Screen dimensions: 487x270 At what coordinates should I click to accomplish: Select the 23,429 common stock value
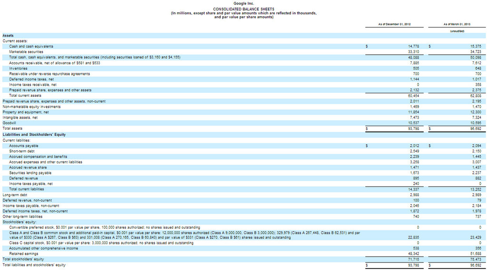(476, 238)
